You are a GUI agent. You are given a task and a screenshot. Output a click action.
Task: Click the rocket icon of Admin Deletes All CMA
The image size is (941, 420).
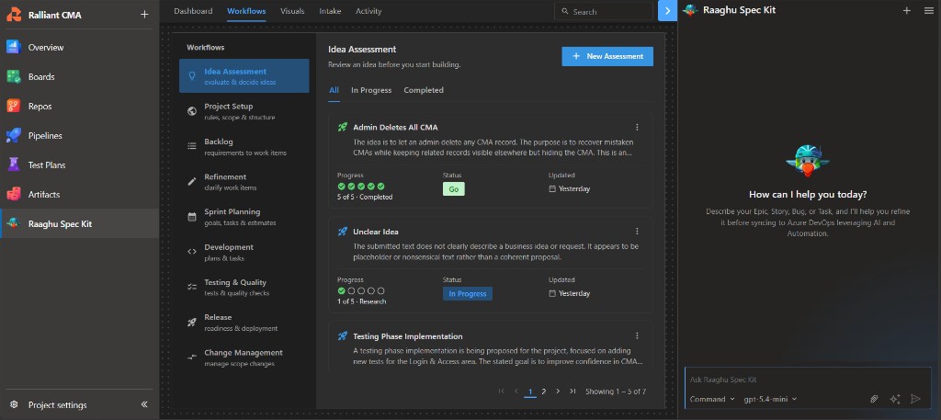click(x=342, y=127)
